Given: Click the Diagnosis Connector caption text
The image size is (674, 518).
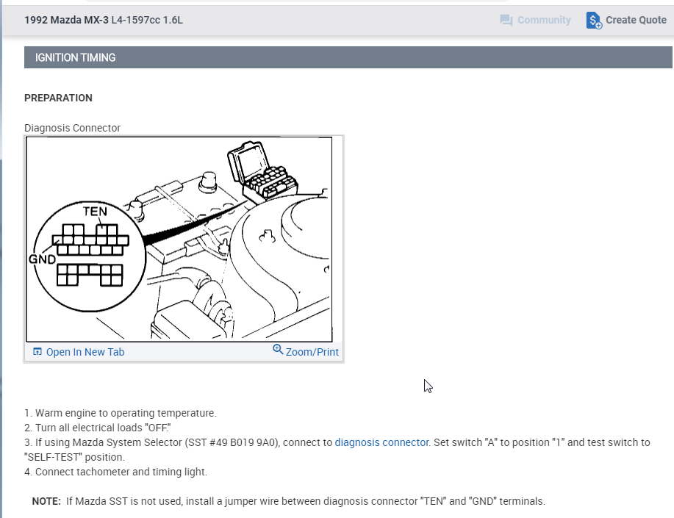Looking at the screenshot, I should (x=72, y=128).
